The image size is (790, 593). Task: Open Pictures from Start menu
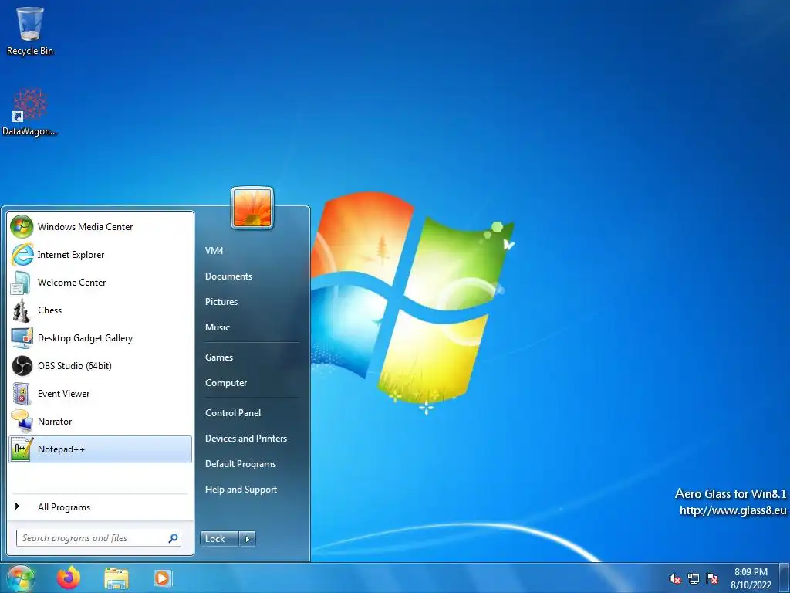pos(221,302)
